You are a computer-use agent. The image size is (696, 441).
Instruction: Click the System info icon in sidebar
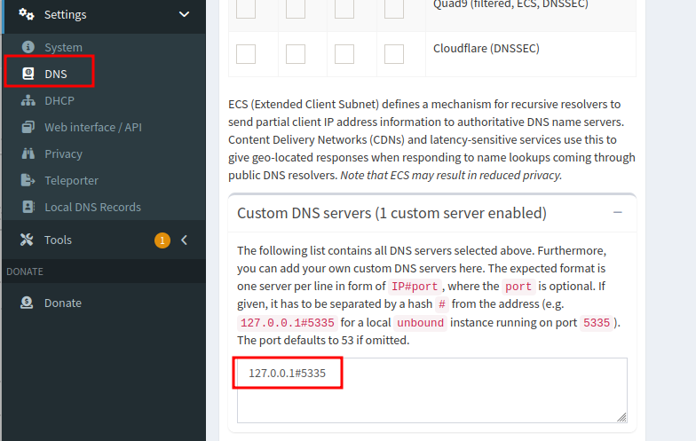[28, 47]
